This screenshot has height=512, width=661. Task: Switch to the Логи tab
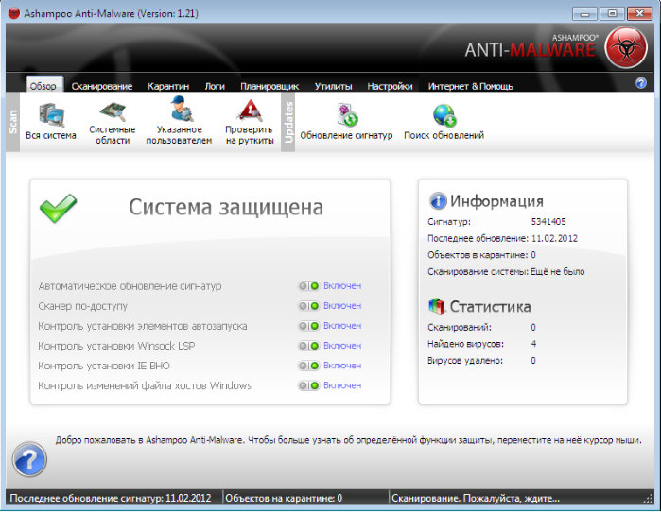[x=215, y=86]
